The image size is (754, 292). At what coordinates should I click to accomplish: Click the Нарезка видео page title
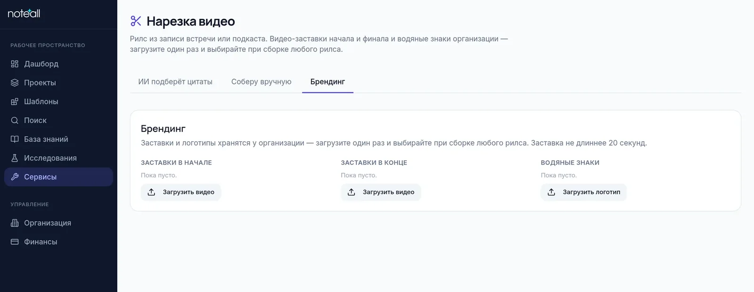190,21
